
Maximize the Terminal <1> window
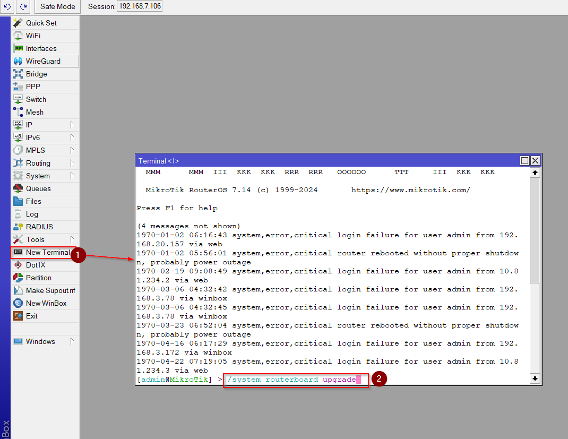pos(524,160)
